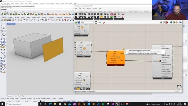
Task: Toggle the Mid osnap checkbox
Action: pos(15,98)
